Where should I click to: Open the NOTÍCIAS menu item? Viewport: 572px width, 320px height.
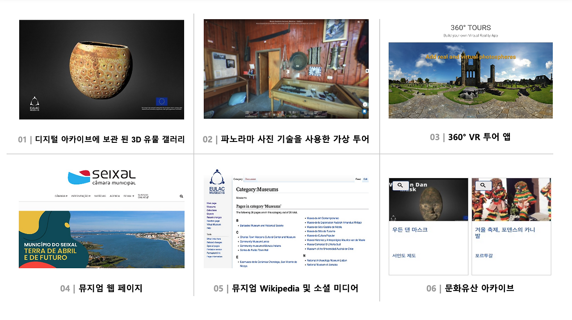tap(100, 196)
